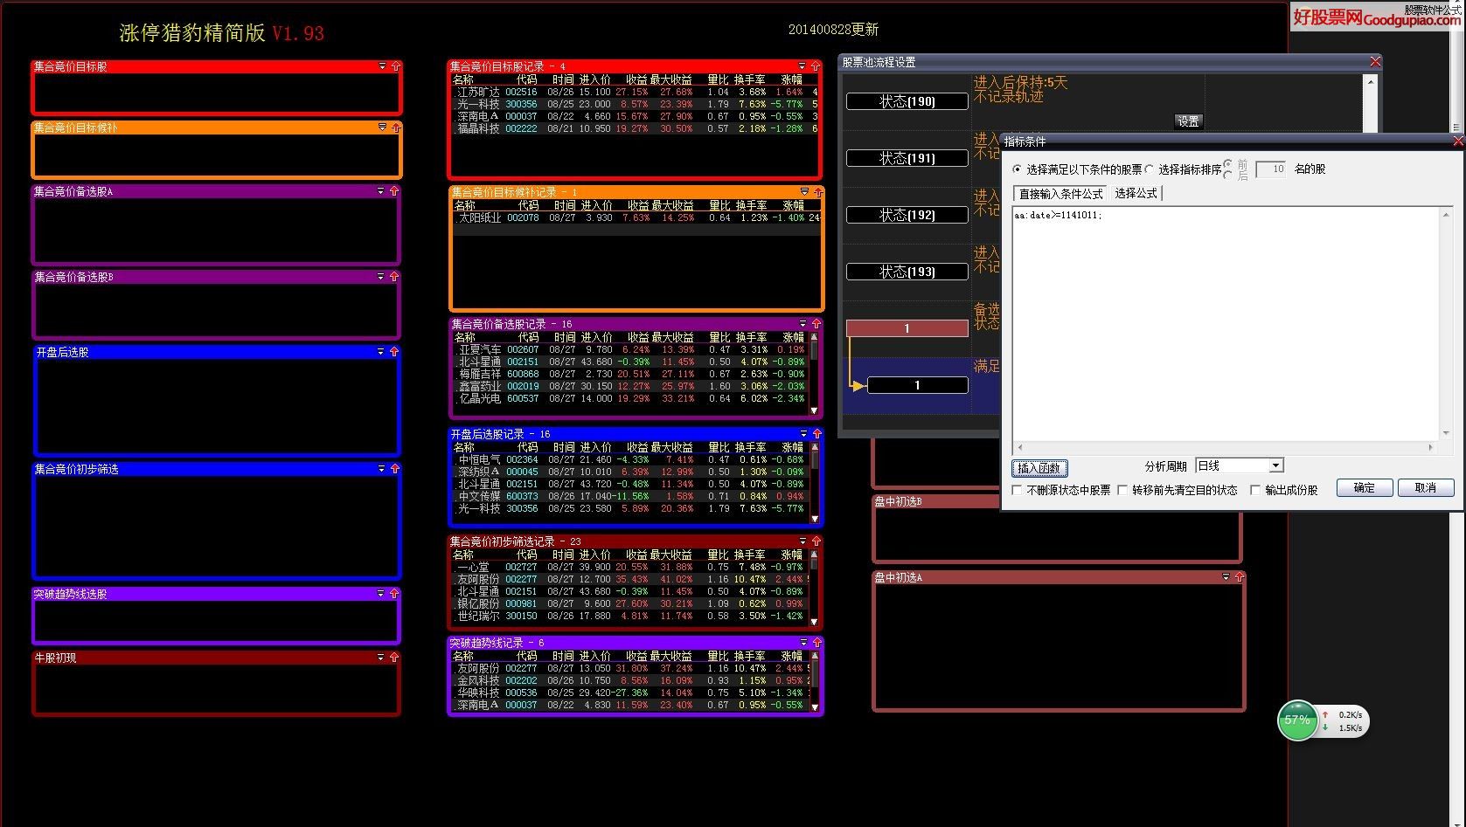Click red up-arrow icon on 集合竞价初步筛选记录 panel

point(816,541)
